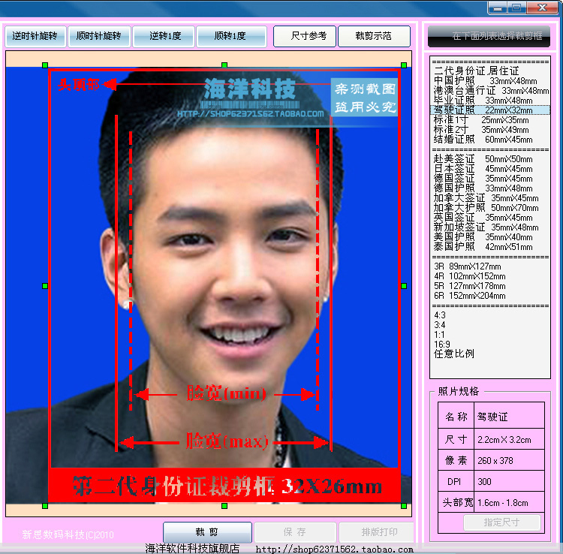Click the 排版打印 layout print button
This screenshot has height=554, width=563.
tap(377, 532)
